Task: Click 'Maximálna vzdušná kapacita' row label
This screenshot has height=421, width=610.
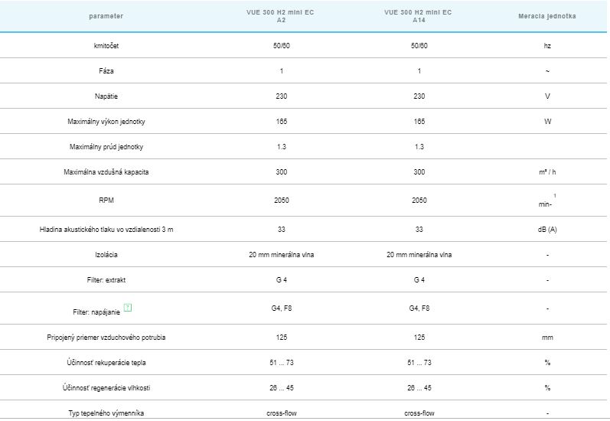Action: [106, 172]
